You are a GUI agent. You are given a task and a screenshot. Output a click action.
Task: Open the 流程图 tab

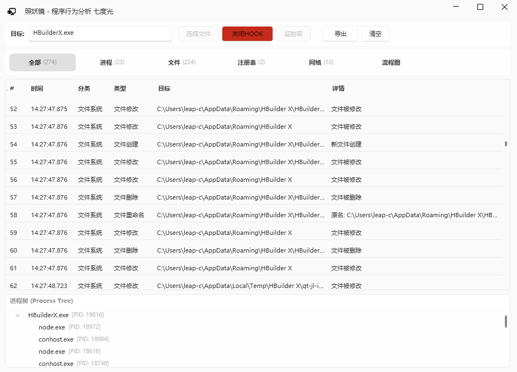click(x=391, y=62)
